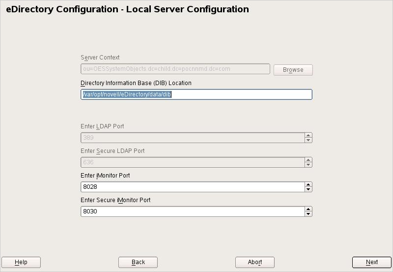Click inside the Secure iMonitor Port field showing 8030
Viewport: 393px width, 272px height.
[193, 212]
